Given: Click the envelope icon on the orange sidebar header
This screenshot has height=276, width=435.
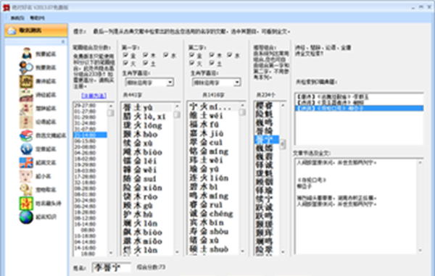Looking at the screenshot, I should click(12, 30).
